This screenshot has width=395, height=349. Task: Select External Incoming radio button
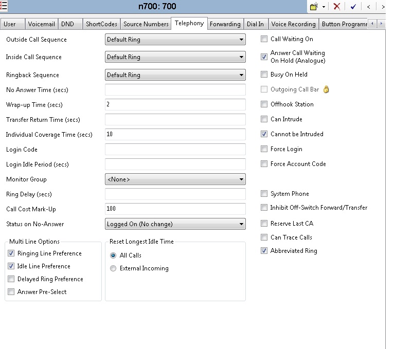[x=113, y=268]
